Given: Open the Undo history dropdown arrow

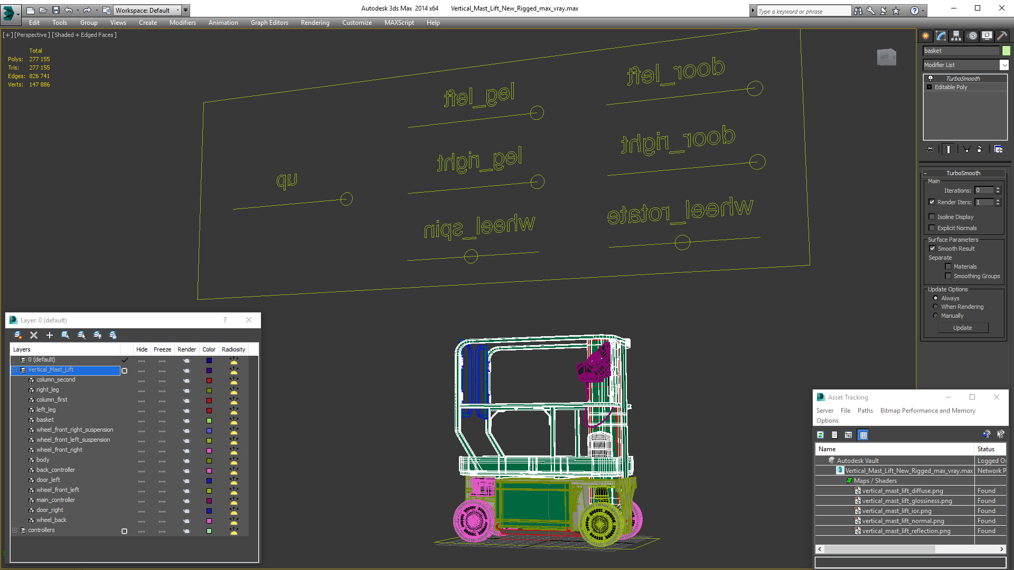Looking at the screenshot, I should 77,10.
